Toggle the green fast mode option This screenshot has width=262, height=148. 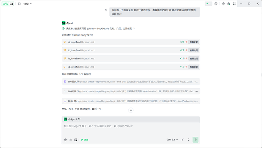click(x=84, y=140)
